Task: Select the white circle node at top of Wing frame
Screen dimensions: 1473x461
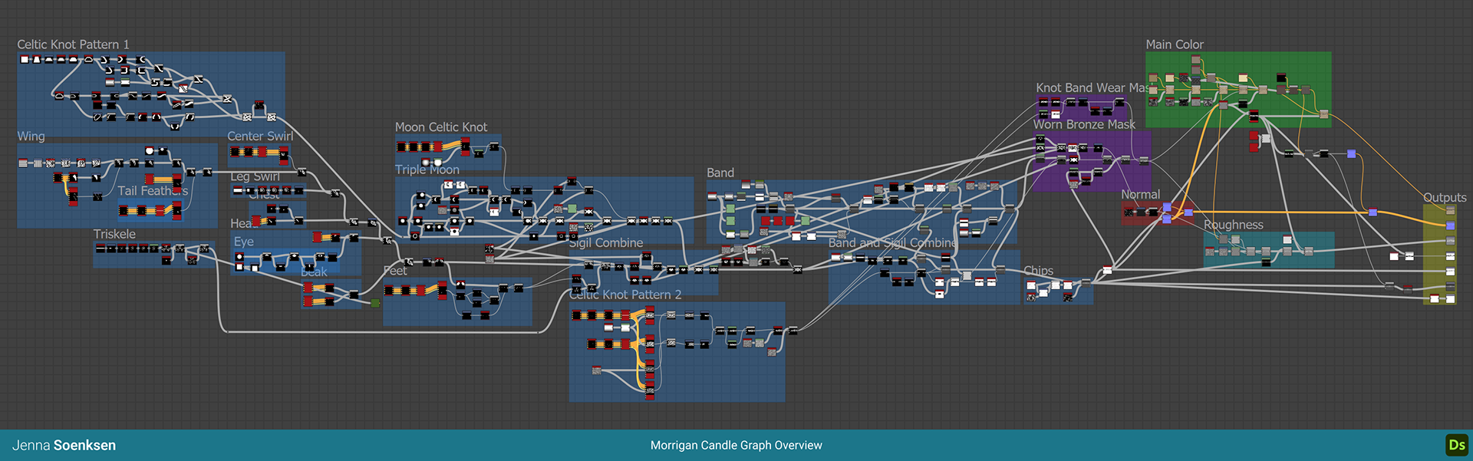Action: click(149, 150)
